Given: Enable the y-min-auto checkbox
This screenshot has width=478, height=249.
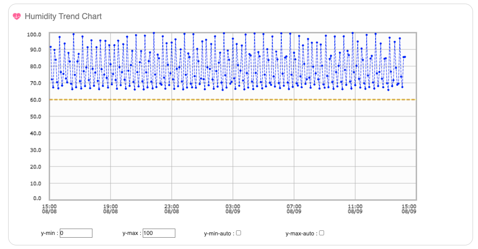Looking at the screenshot, I should (239, 233).
